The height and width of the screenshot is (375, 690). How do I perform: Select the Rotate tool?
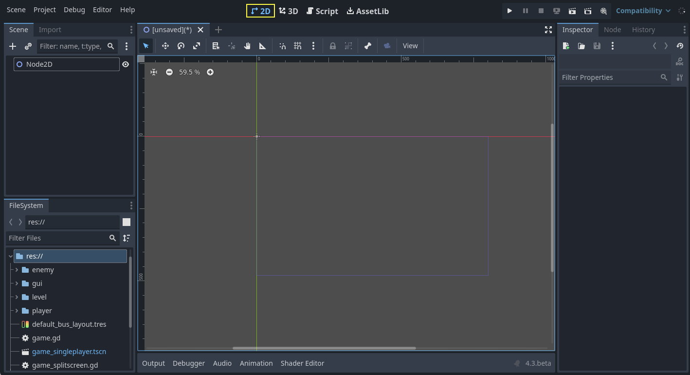click(181, 45)
